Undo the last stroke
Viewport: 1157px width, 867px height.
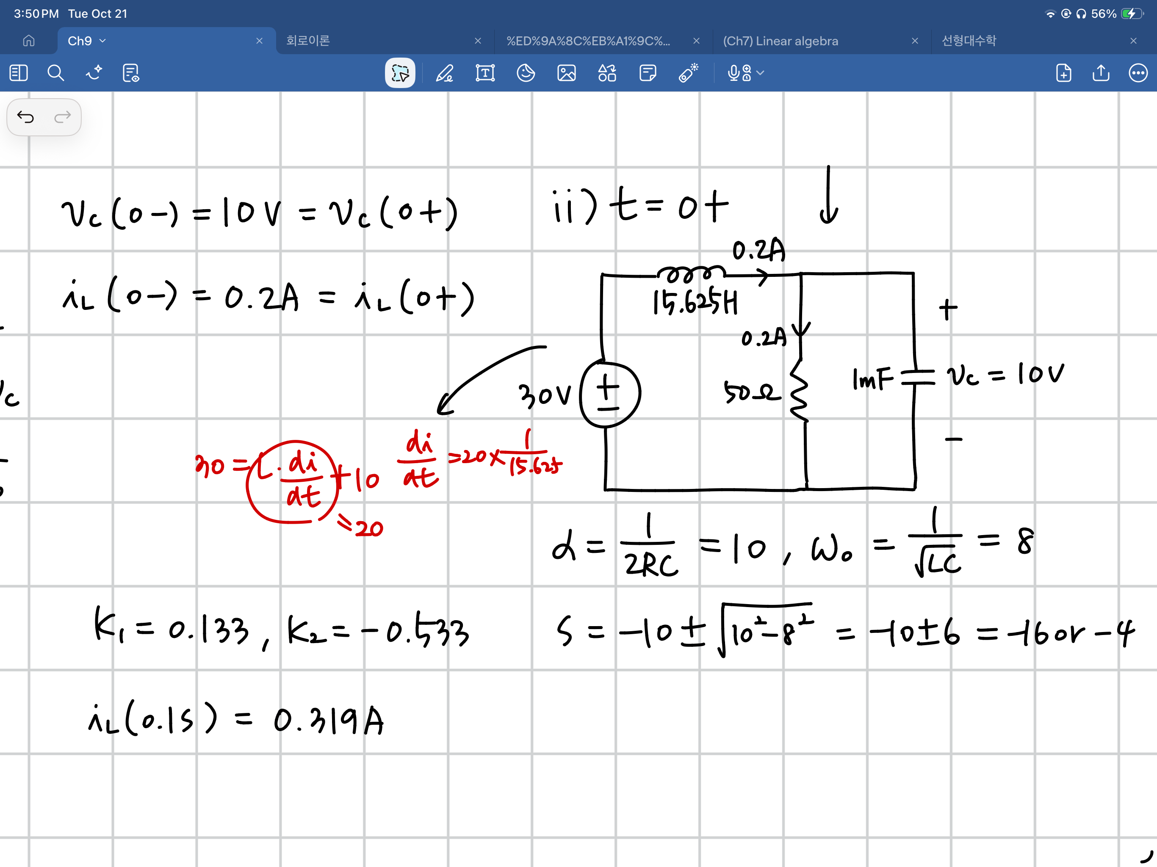click(x=25, y=116)
